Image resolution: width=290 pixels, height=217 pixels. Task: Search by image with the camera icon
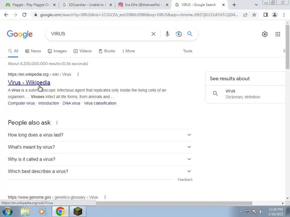click(179, 34)
